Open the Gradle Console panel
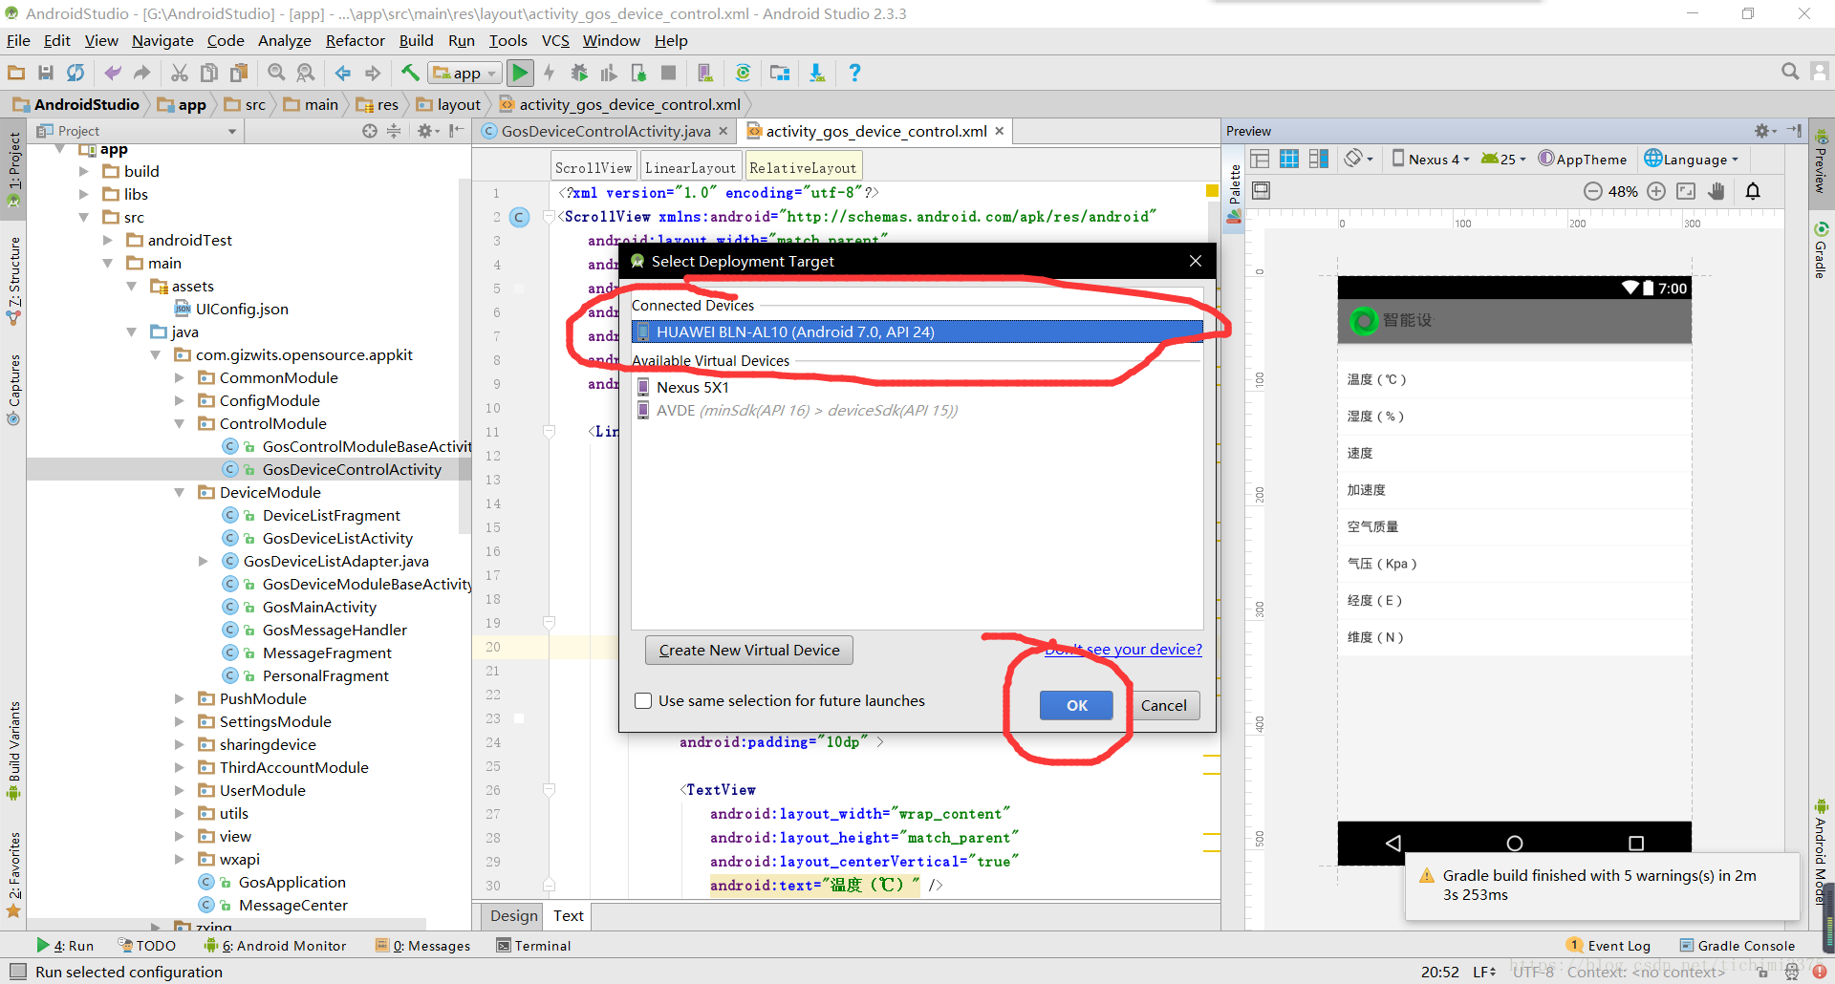1835x984 pixels. point(1737,946)
